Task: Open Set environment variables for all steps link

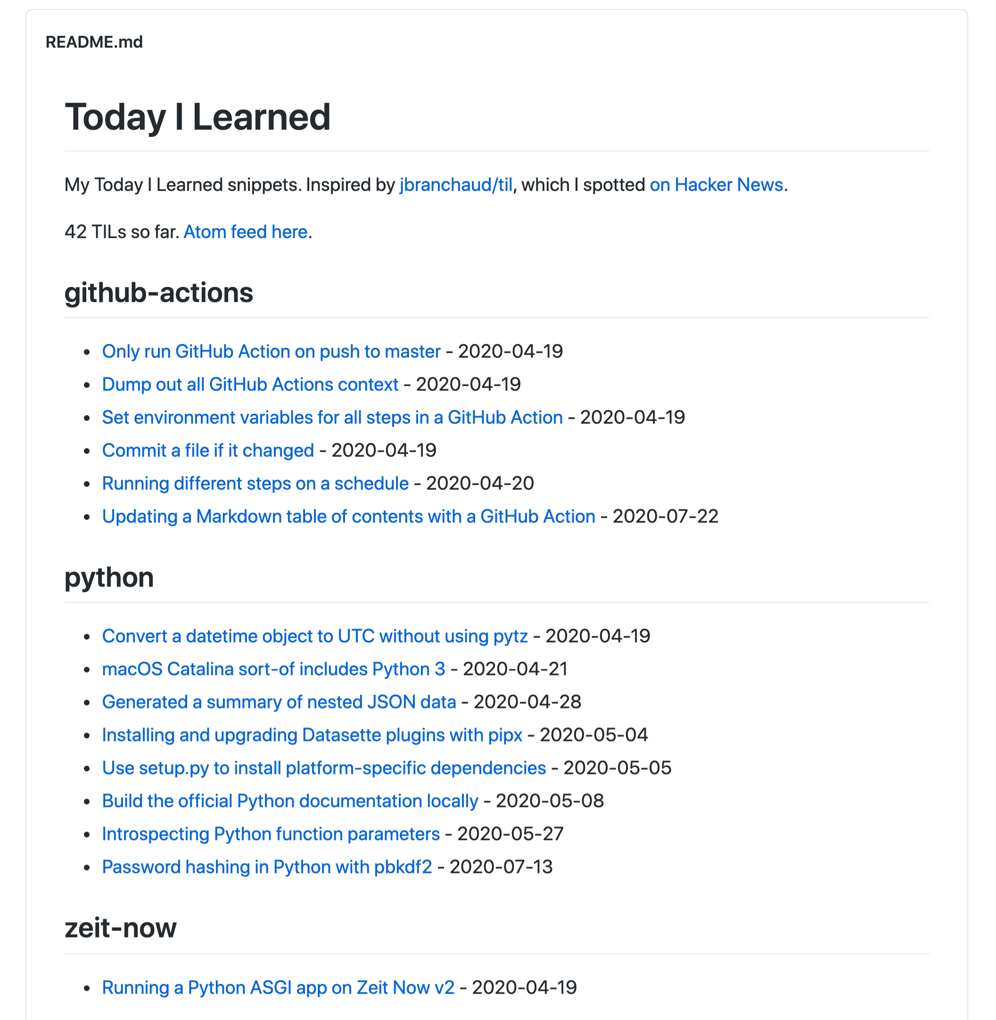Action: point(332,418)
